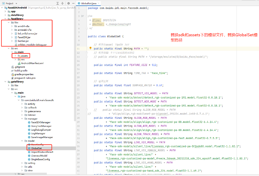Expand the gatecamera package
Viewport: 259px width, 176px height.
click(22, 111)
